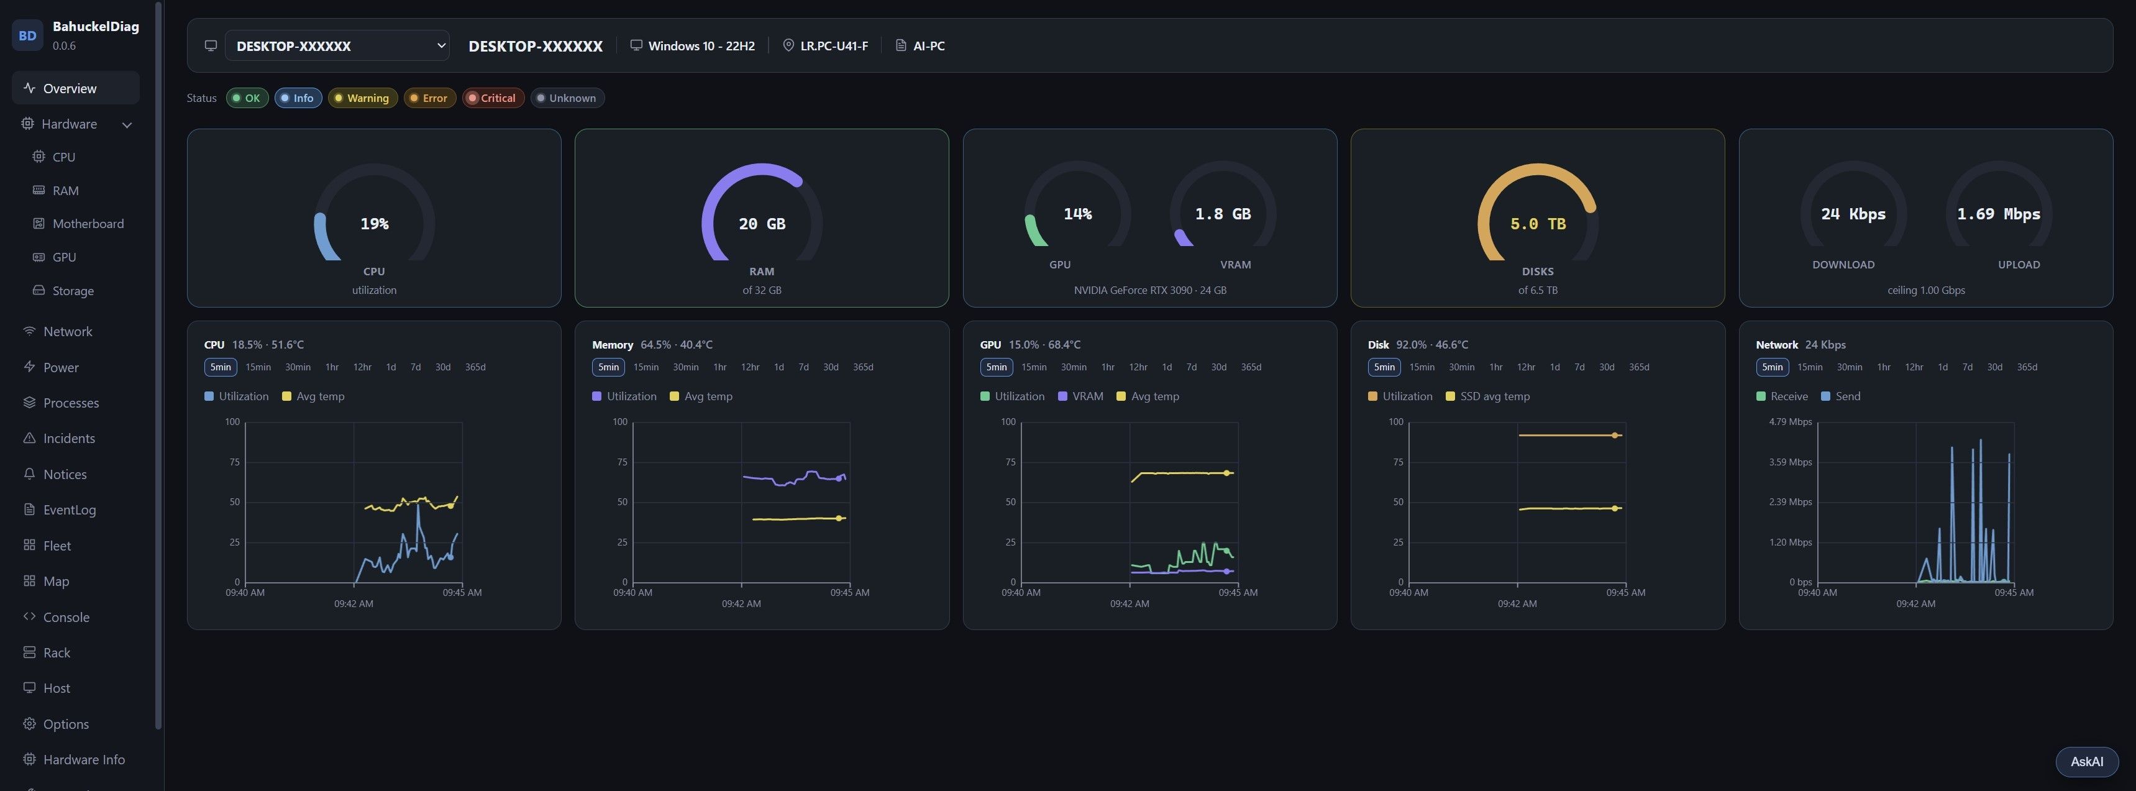Click the RAM 20 GB gauge card
Screen dimensions: 2136x791
[761, 217]
